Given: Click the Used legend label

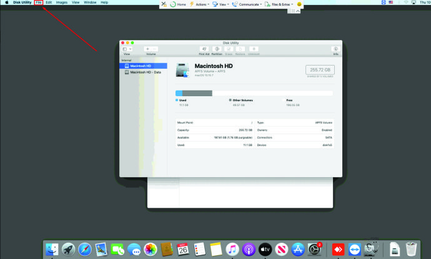Looking at the screenshot, I should click(182, 100).
